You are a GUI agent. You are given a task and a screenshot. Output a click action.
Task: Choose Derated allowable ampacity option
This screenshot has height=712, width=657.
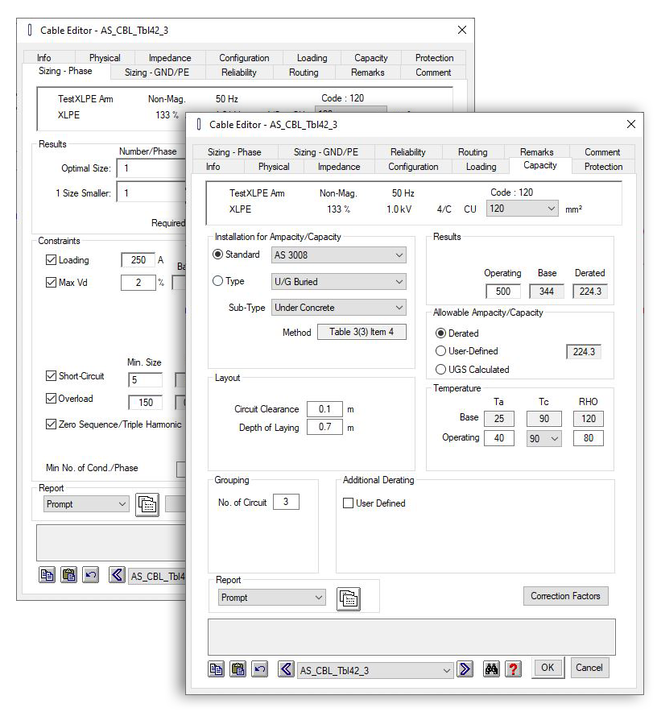tap(440, 333)
